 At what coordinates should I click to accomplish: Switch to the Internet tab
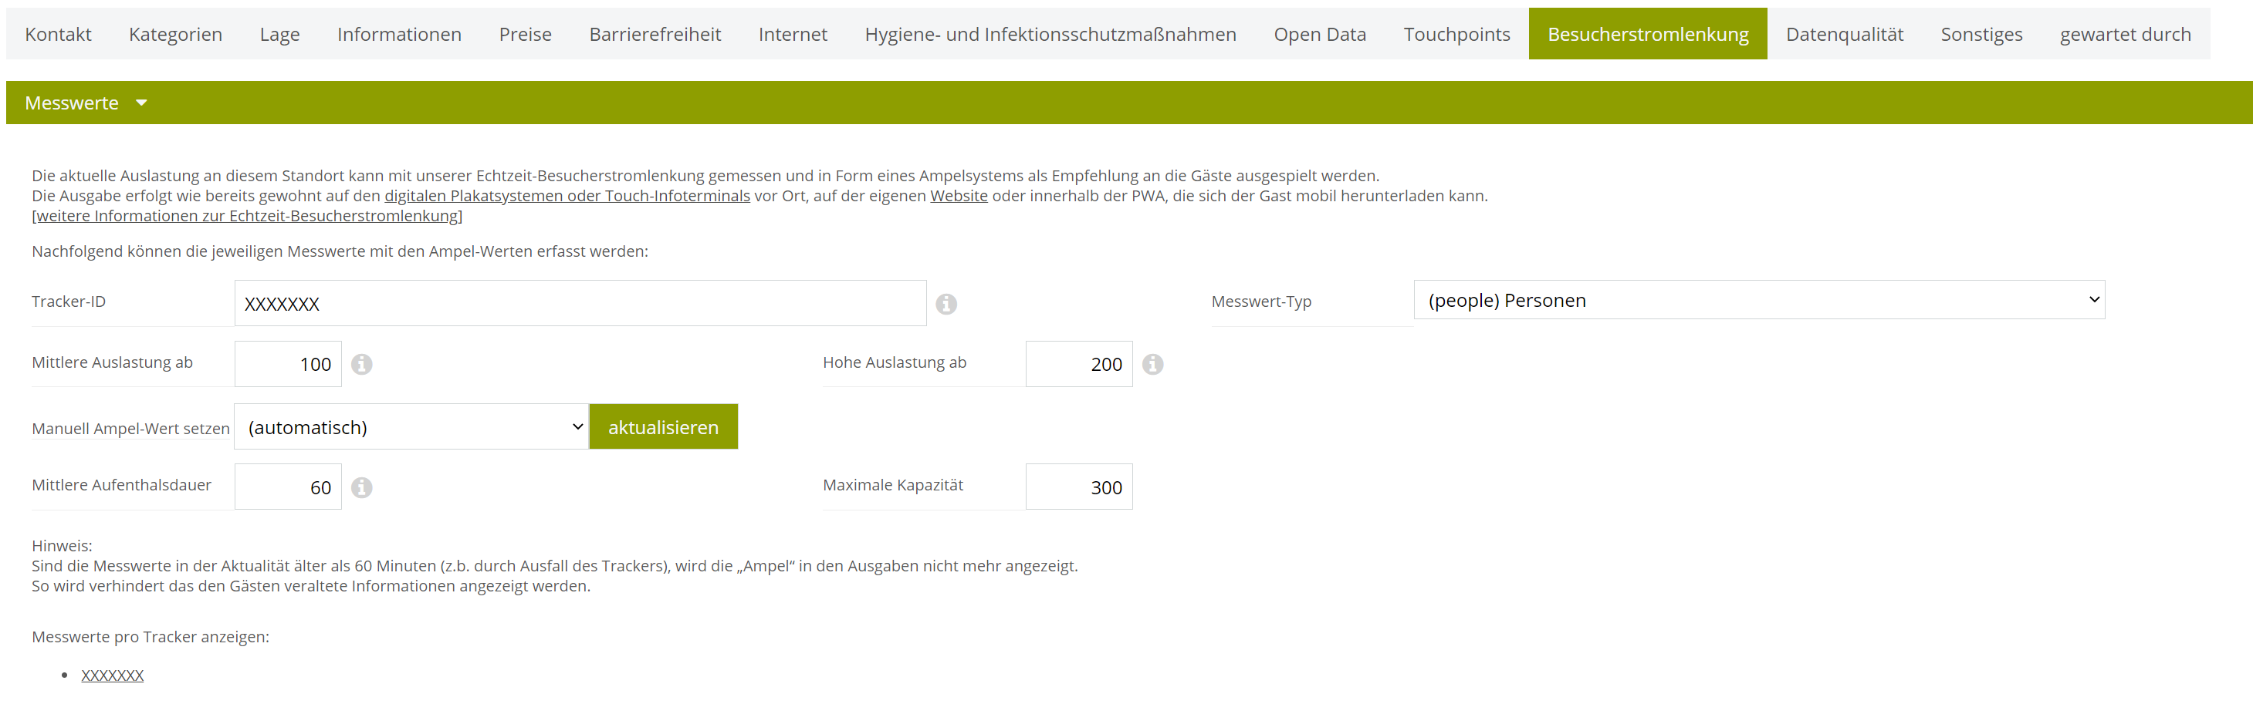(x=793, y=34)
